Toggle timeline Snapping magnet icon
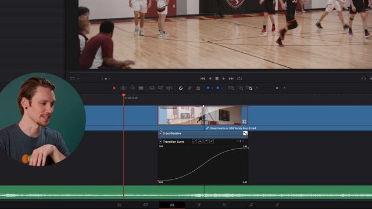 pyautogui.click(x=181, y=88)
